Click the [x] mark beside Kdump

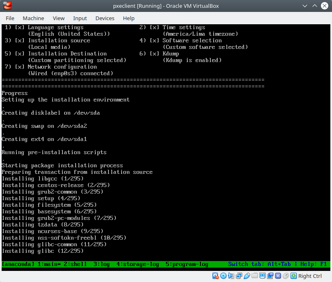pos(154,53)
